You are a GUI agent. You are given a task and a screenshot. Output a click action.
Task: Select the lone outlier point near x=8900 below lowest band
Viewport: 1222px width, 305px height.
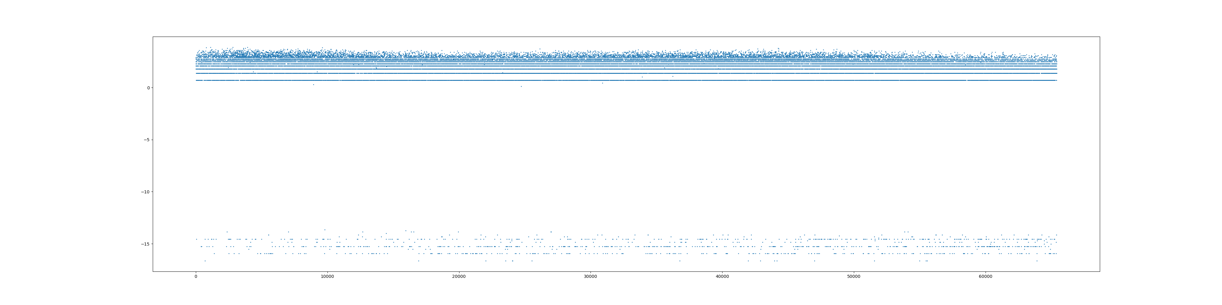(x=313, y=85)
